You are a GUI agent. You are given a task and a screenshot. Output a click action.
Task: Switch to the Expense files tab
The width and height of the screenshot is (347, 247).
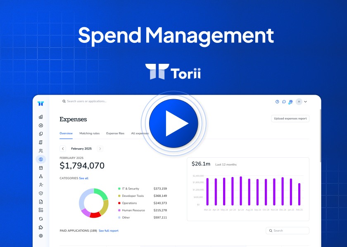[115, 133]
